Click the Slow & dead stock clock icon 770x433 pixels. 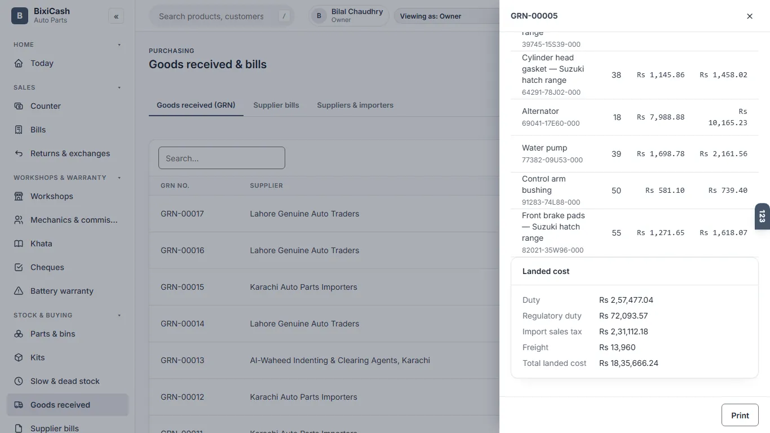19,381
